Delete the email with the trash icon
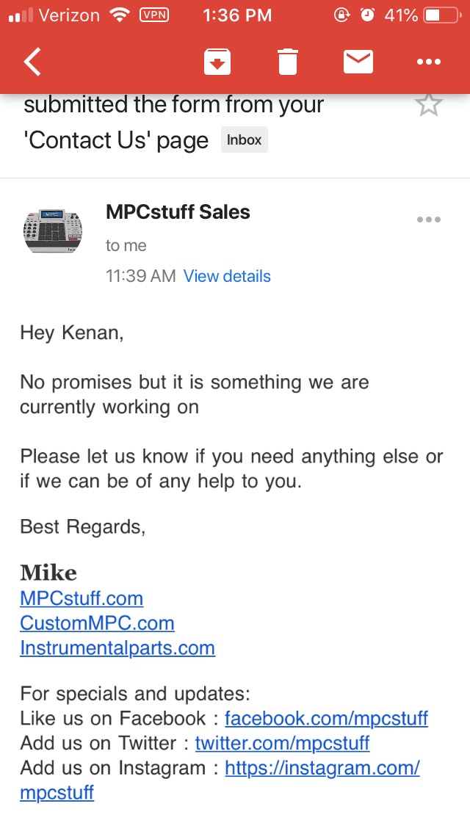The height and width of the screenshot is (834, 470). point(287,62)
